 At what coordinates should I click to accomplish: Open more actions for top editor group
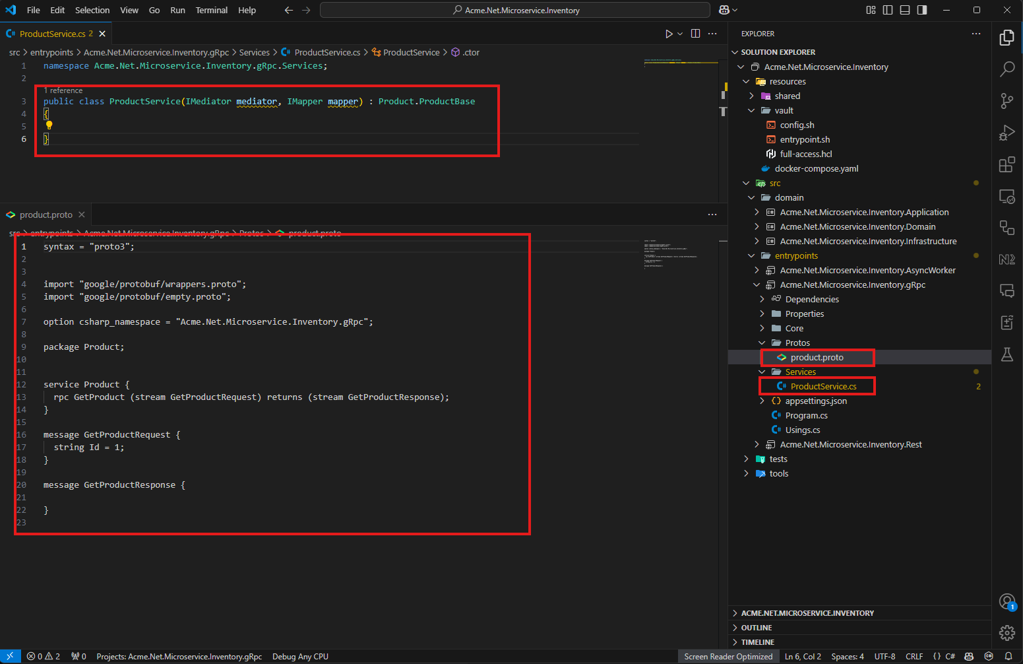712,34
